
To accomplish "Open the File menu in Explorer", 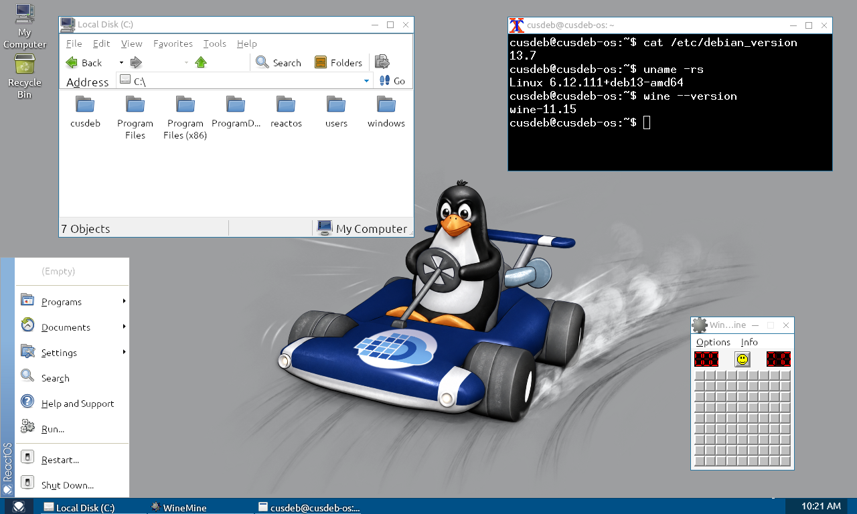I will coord(74,44).
